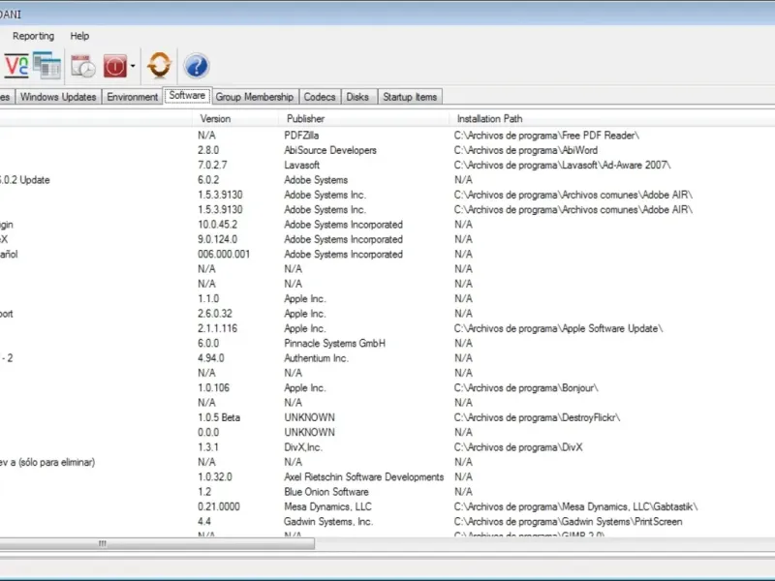Sort by the Publisher column header
Viewport: 775px width, 581px height.
point(305,118)
